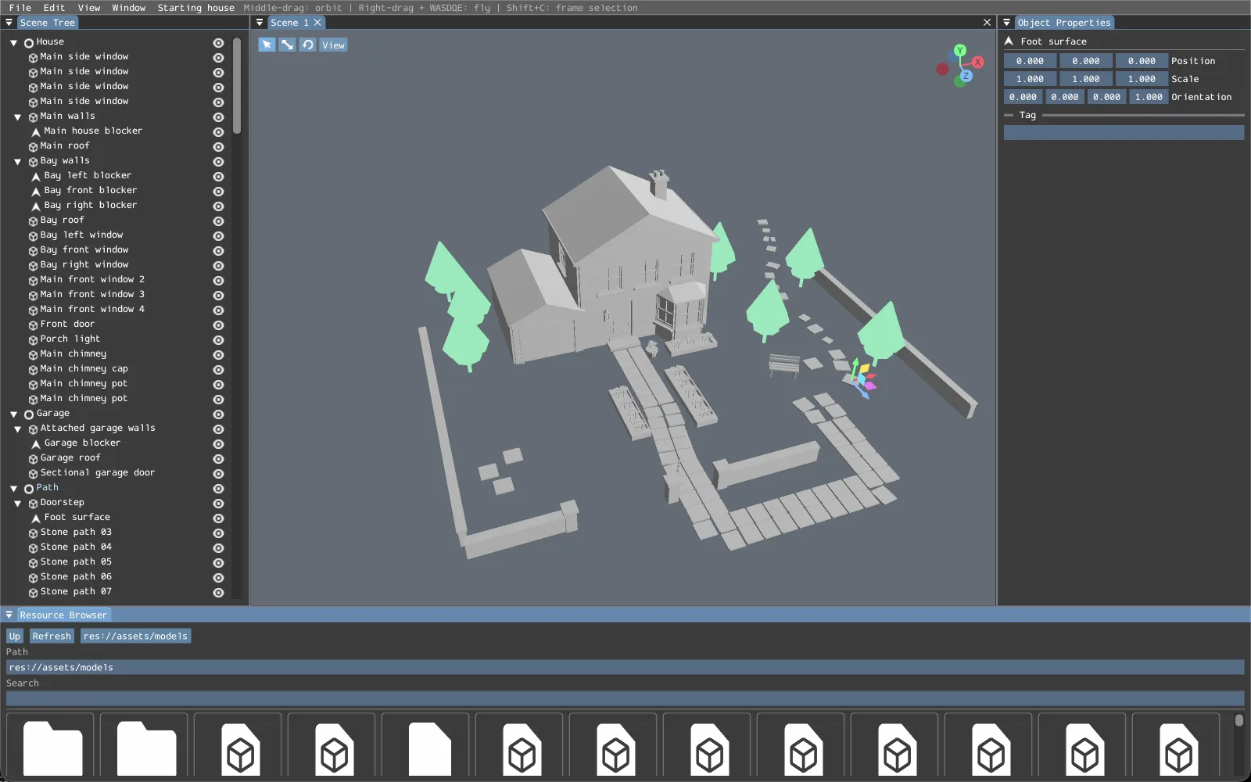1251x782 pixels.
Task: Collapse the Path group
Action: tap(14, 488)
